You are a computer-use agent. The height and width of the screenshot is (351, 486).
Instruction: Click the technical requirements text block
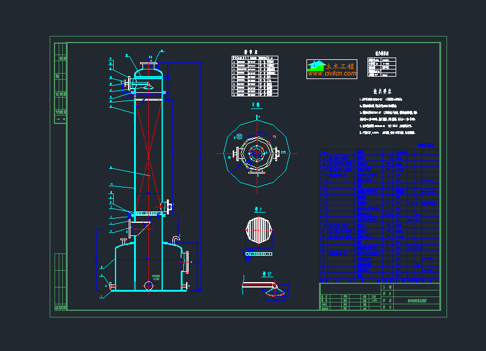click(387, 115)
